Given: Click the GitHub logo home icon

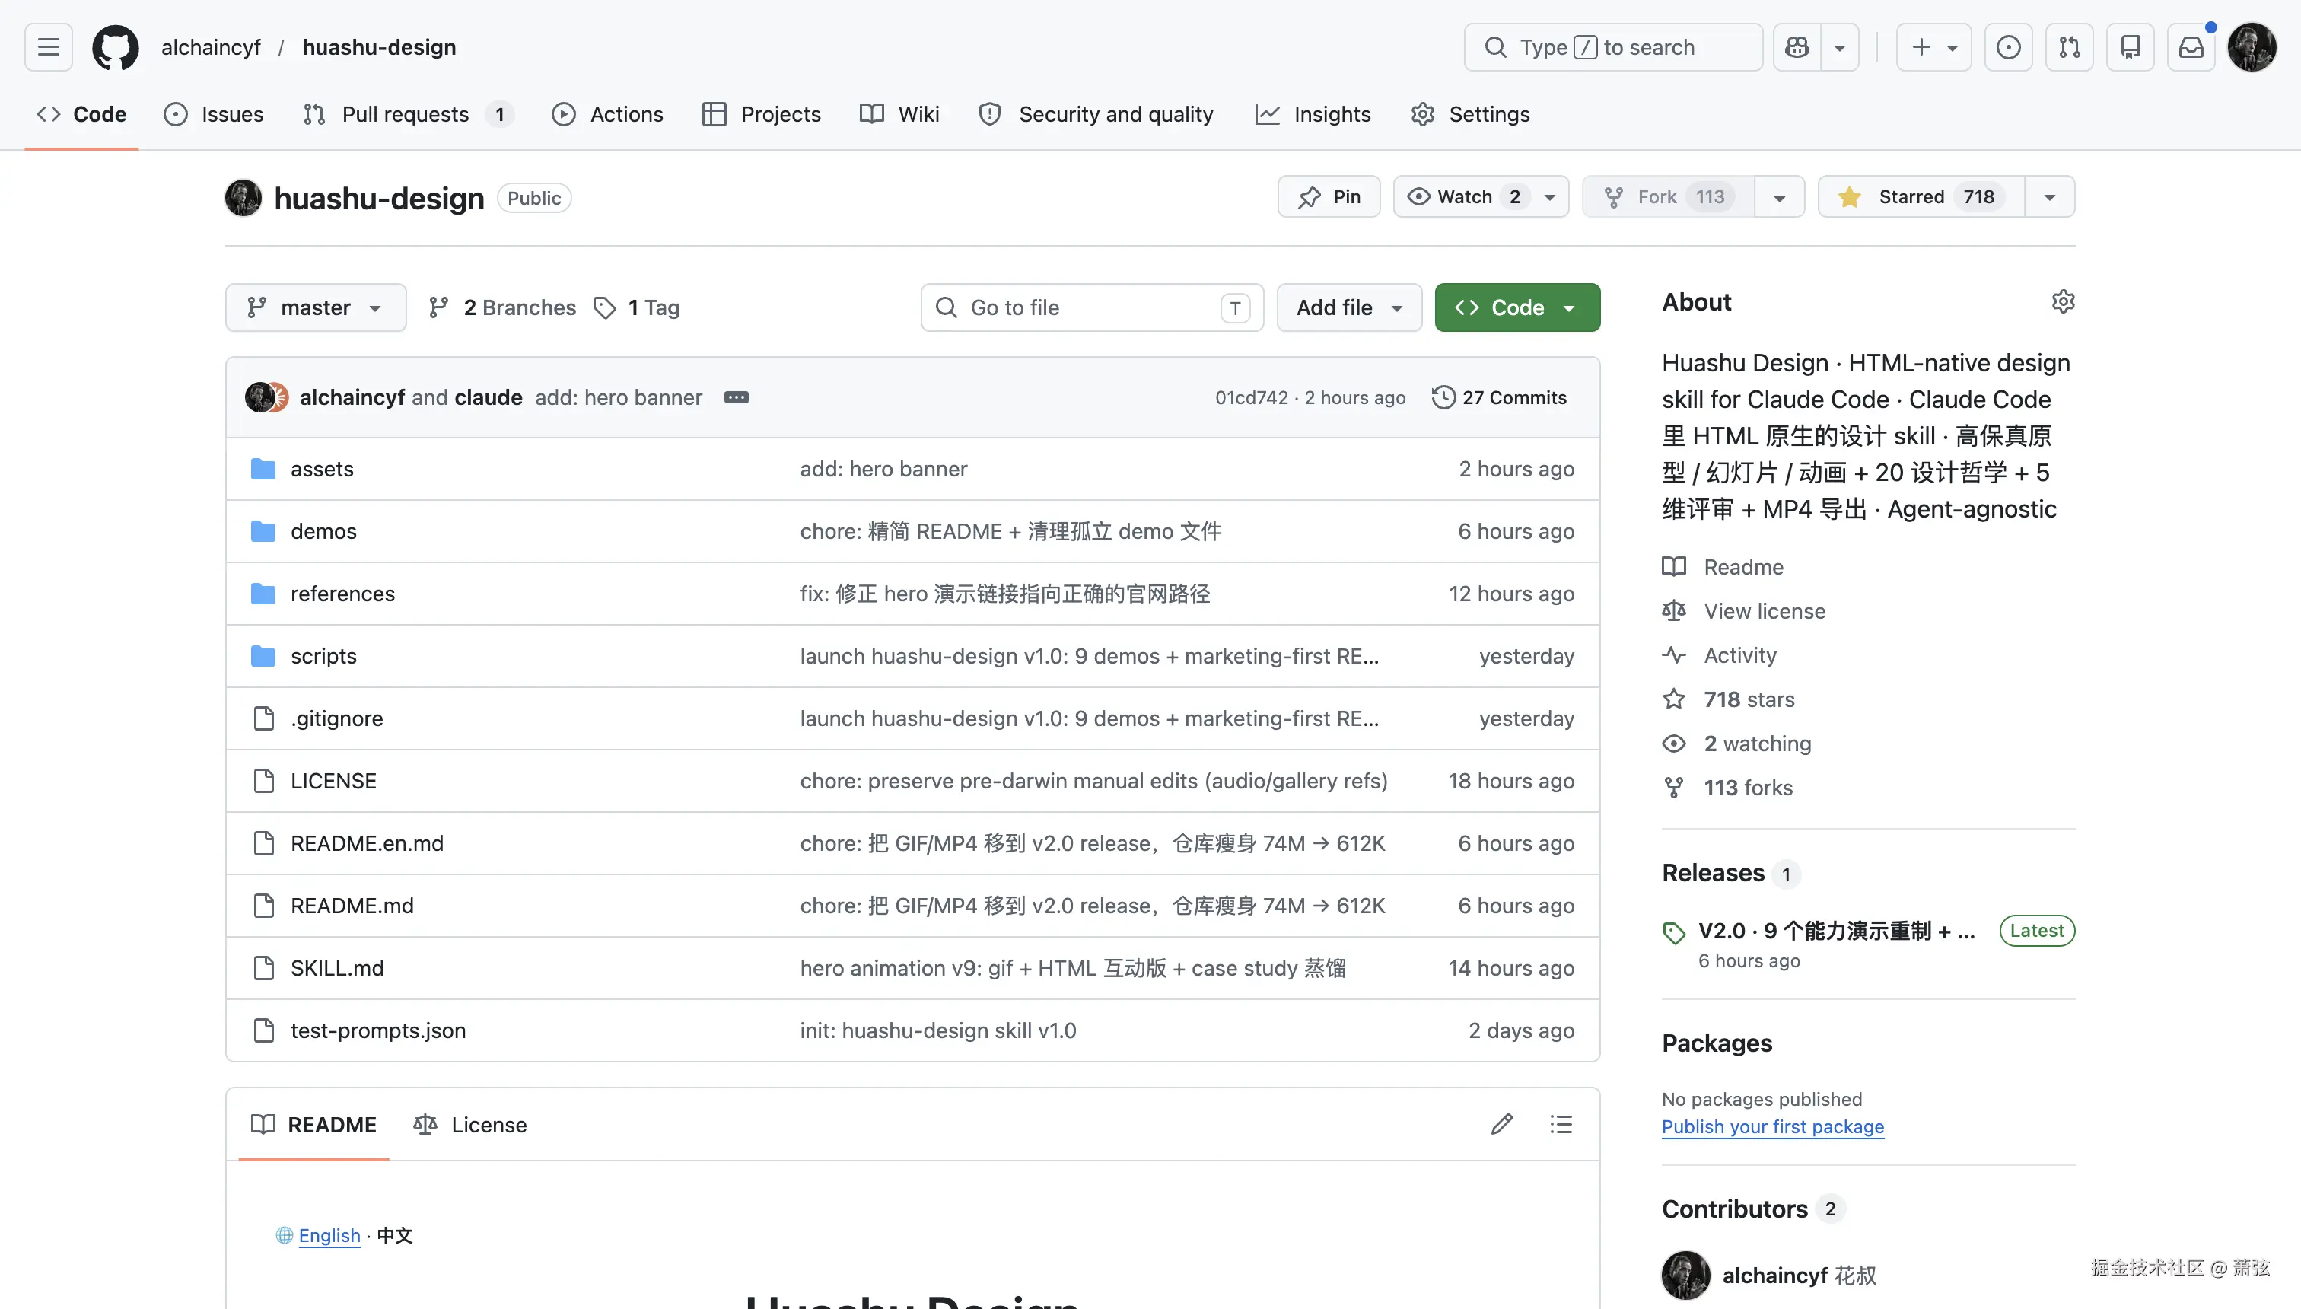Looking at the screenshot, I should (x=115, y=46).
